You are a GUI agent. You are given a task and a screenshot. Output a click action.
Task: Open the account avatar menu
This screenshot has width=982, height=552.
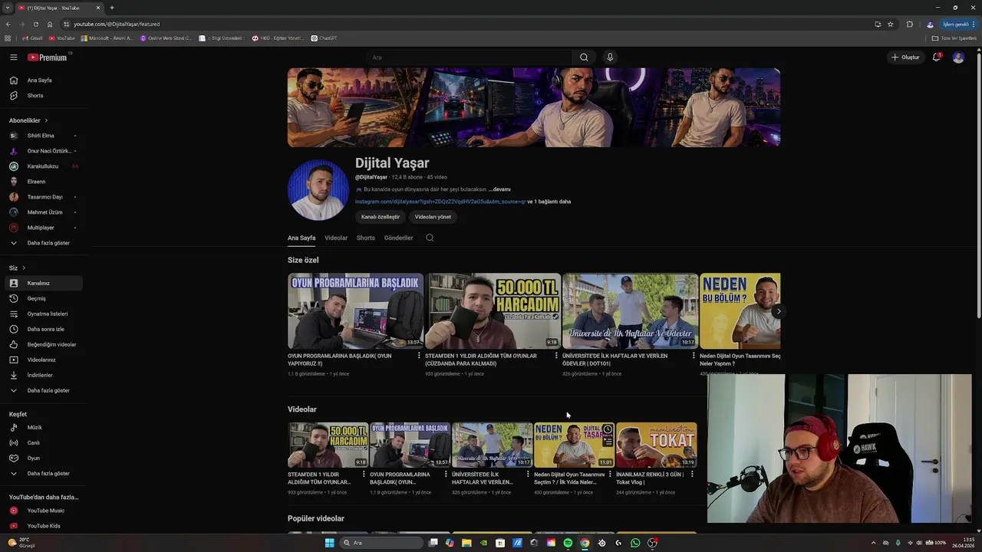pyautogui.click(x=958, y=58)
